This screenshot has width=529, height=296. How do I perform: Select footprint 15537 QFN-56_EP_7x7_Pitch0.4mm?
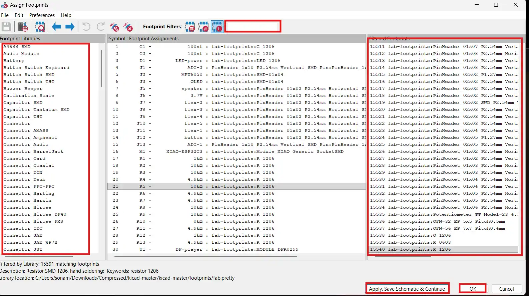point(444,228)
